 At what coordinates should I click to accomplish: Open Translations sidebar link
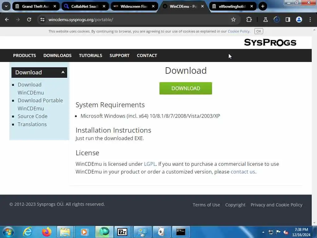coord(32,124)
